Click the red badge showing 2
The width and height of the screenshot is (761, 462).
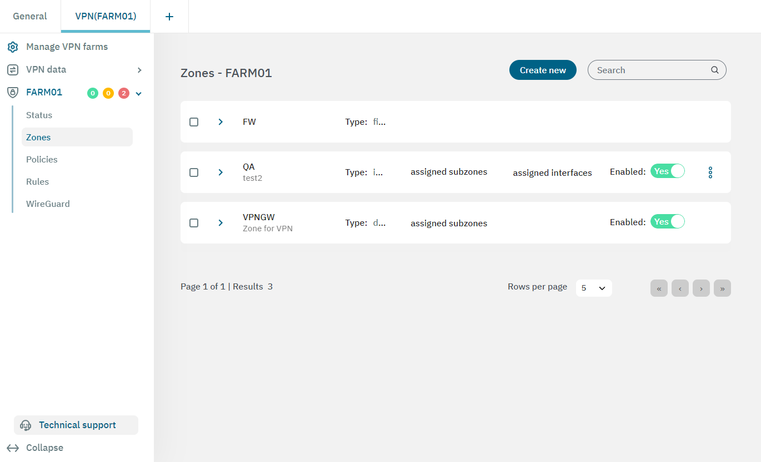(x=124, y=93)
